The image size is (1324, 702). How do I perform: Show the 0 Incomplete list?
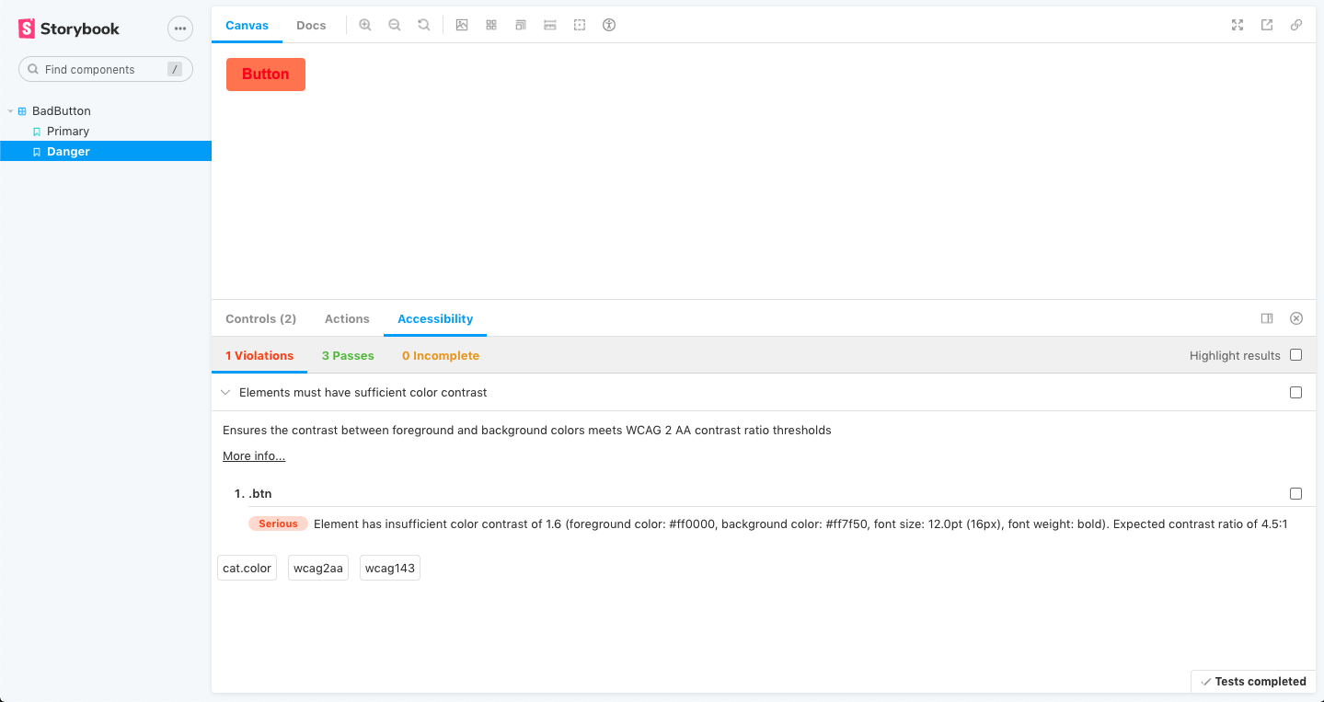[x=441, y=355]
